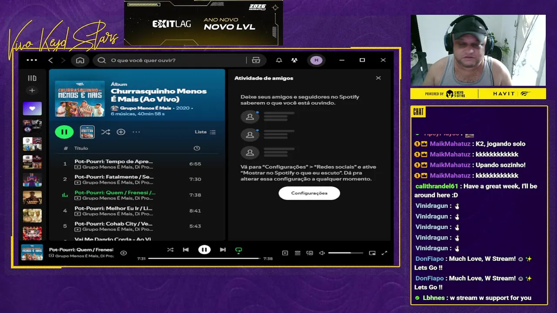Open the queue icon
Image resolution: width=557 pixels, height=313 pixels.
298,253
